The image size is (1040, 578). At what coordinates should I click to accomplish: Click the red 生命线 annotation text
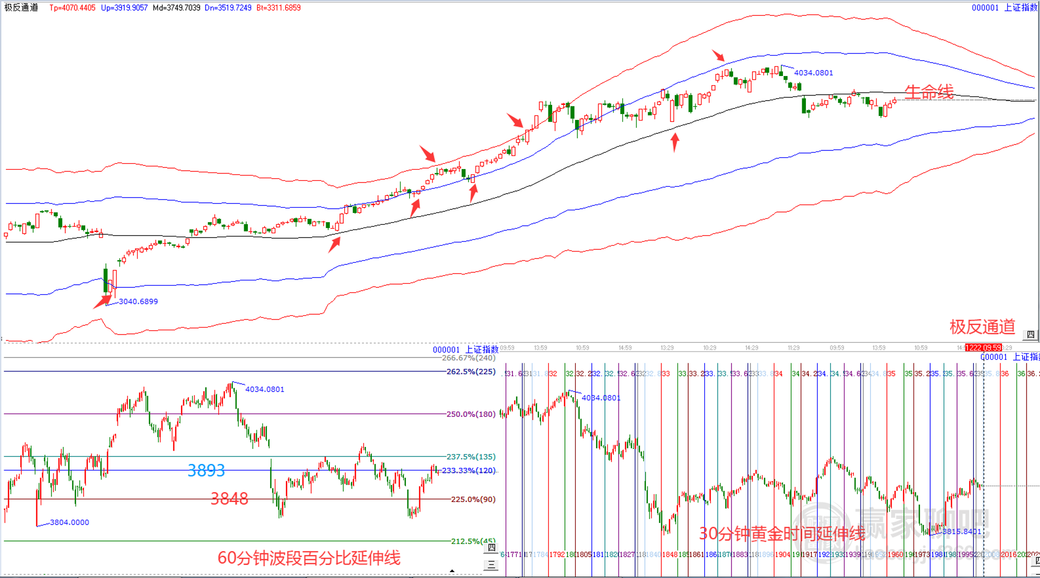[929, 92]
